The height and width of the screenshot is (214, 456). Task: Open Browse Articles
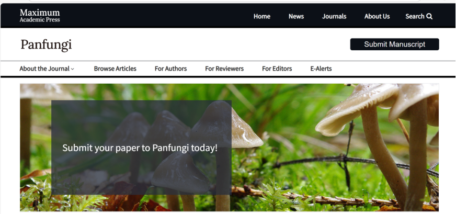coord(115,69)
